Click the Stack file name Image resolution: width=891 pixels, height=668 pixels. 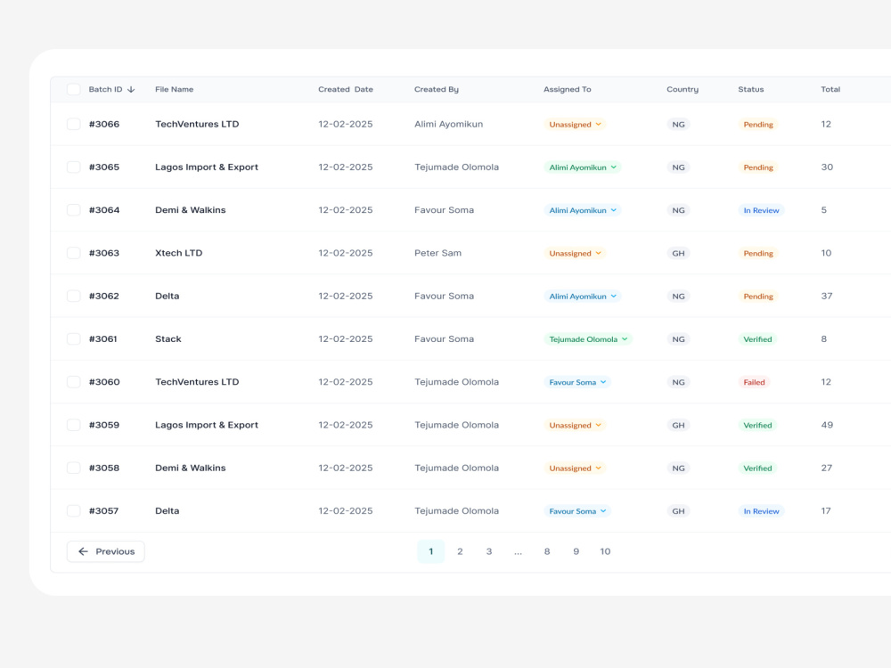click(x=168, y=339)
